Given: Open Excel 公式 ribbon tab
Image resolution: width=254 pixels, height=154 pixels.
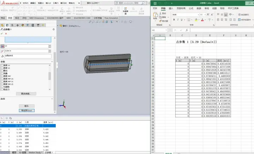Looking at the screenshot, I should (191, 8).
